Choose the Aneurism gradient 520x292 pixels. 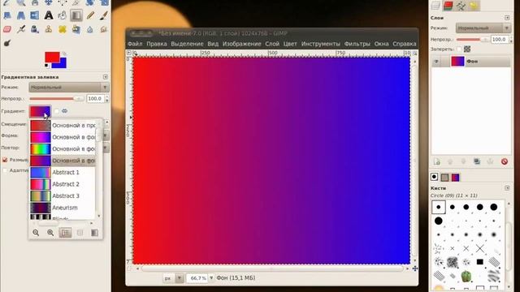[x=63, y=208]
